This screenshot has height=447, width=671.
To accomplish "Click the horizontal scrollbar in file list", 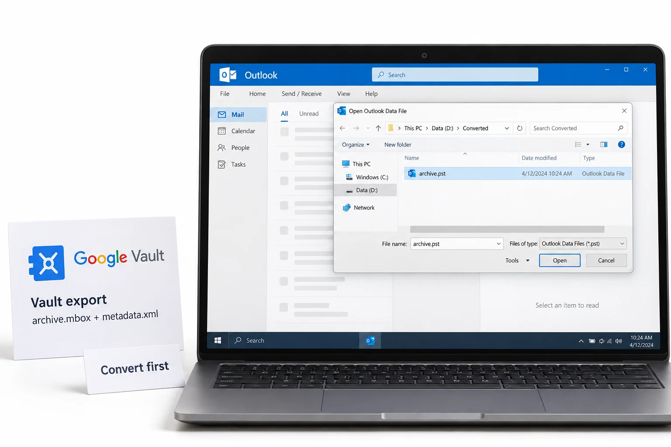I will coord(507,230).
